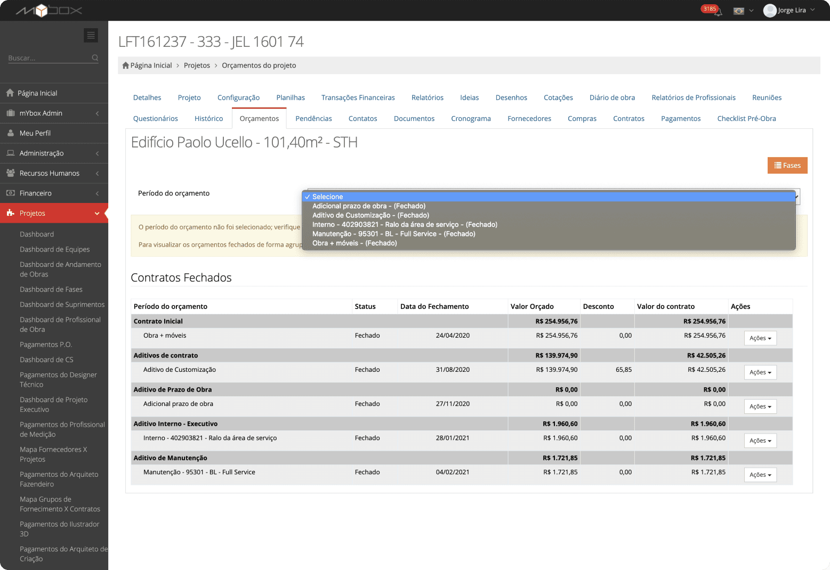This screenshot has width=830, height=570.
Task: Open Ações dropdown for Manutenção - 95301 row
Action: click(760, 475)
